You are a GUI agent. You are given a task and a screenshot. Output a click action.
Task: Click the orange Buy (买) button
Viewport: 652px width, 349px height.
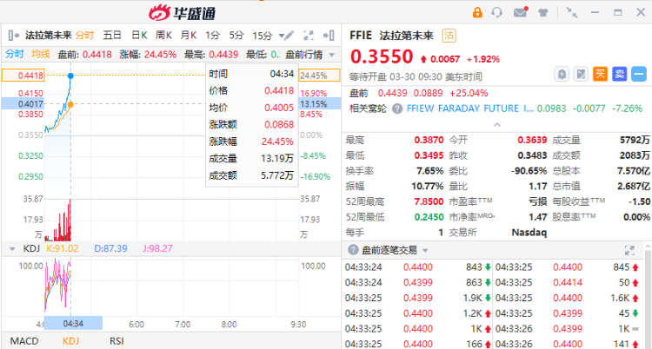click(600, 75)
